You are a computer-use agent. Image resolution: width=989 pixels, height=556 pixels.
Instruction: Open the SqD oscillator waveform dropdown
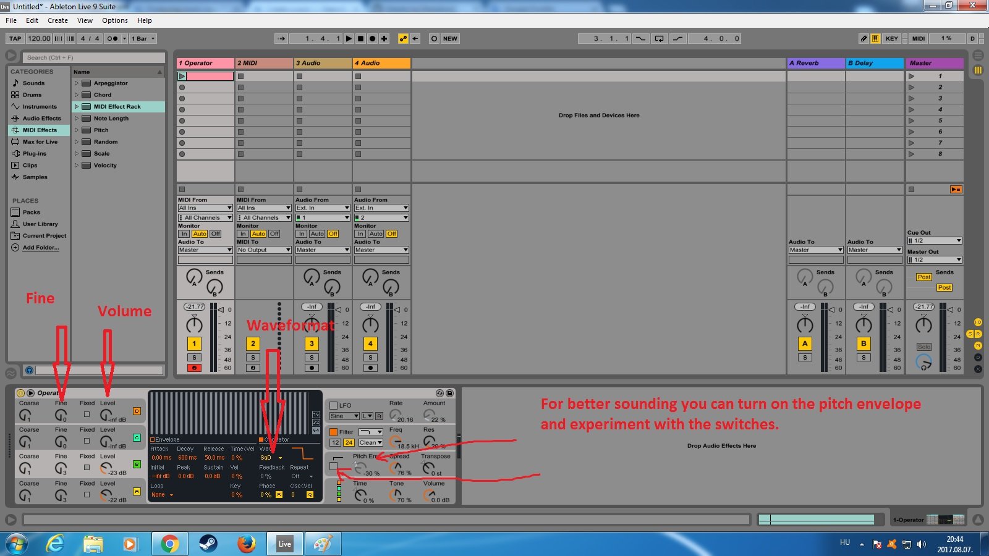271,458
